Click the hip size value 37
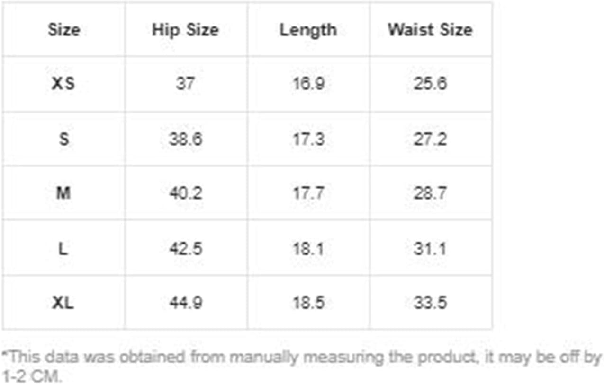604x384 pixels. click(185, 84)
